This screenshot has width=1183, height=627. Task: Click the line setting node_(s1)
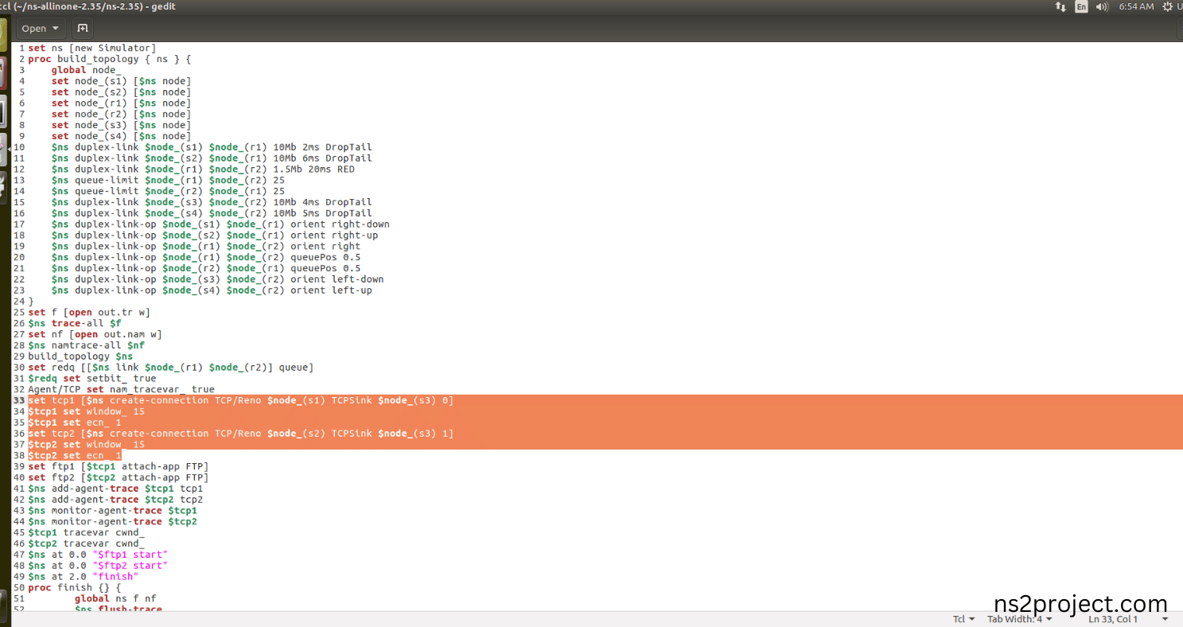tap(121, 81)
